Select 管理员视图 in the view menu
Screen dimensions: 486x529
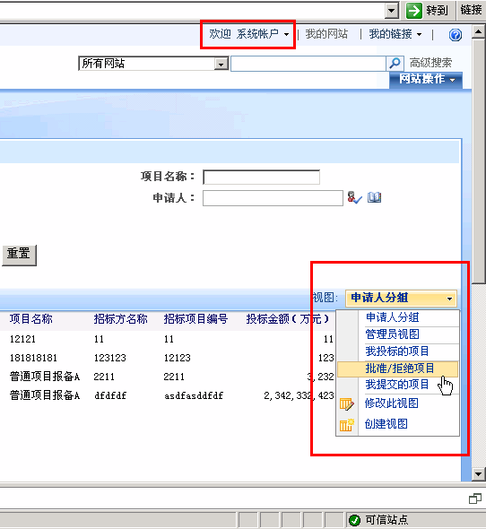(x=398, y=334)
